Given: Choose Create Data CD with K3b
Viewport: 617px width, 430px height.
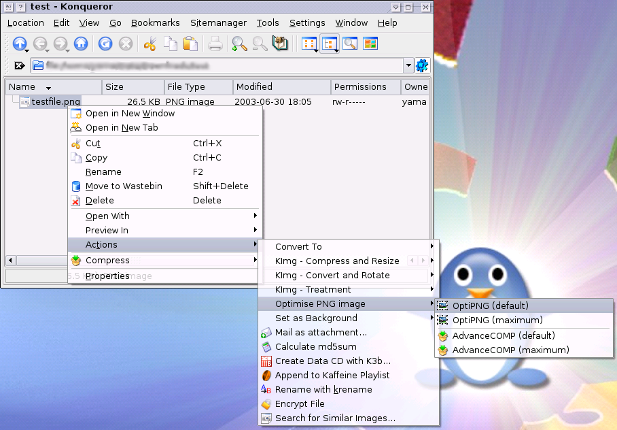Looking at the screenshot, I should [348, 361].
